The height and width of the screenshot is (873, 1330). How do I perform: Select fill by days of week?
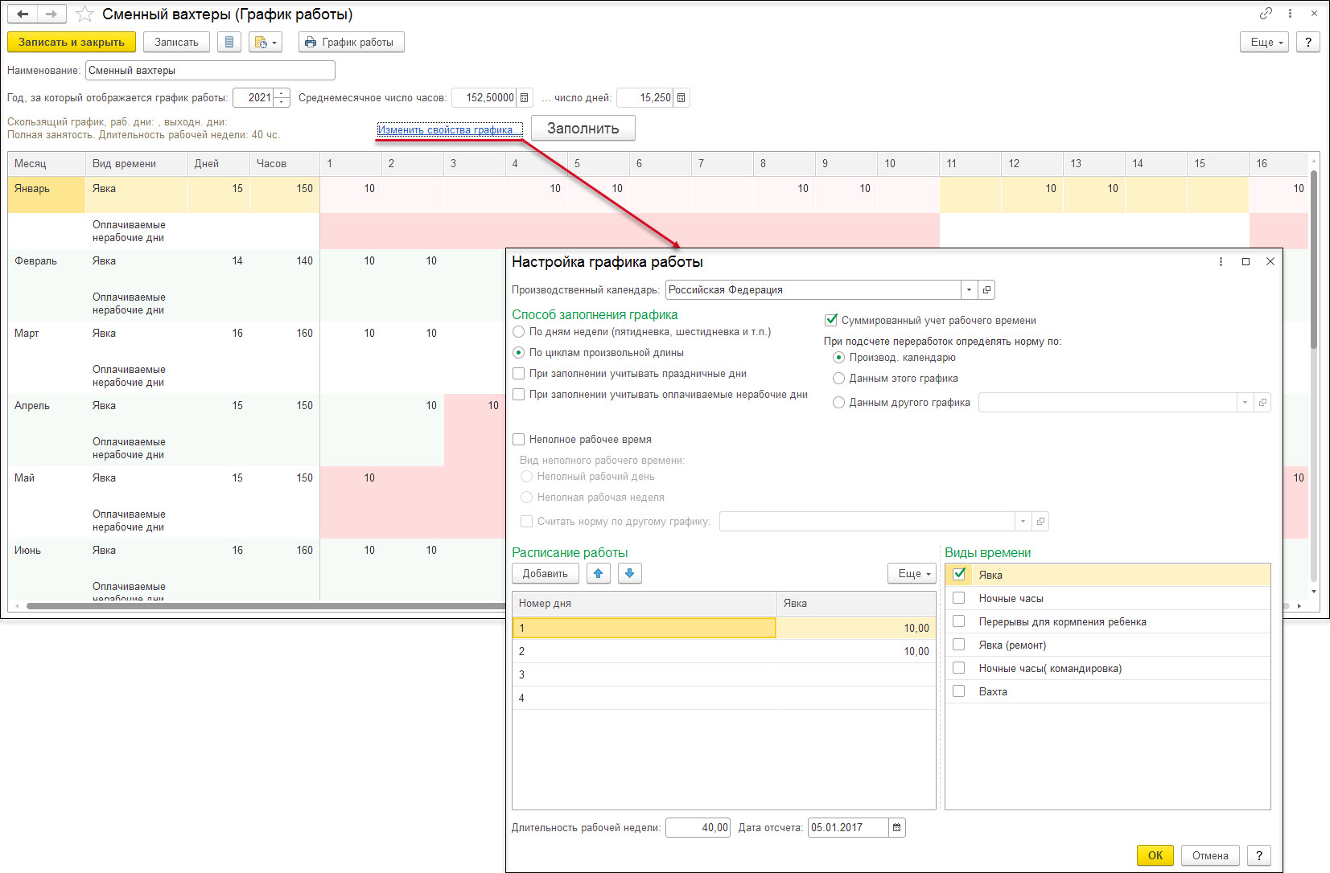519,331
